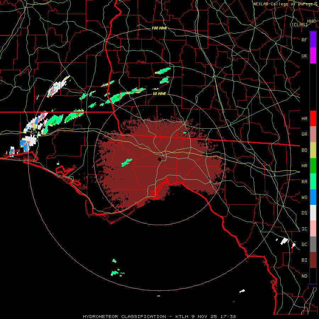
Task: Click the IC pink legend swatch
Action: pyautogui.click(x=313, y=229)
